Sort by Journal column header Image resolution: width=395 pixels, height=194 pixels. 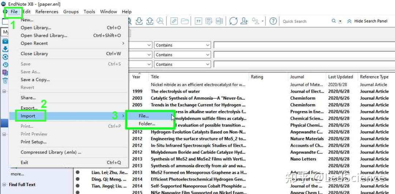pos(297,77)
